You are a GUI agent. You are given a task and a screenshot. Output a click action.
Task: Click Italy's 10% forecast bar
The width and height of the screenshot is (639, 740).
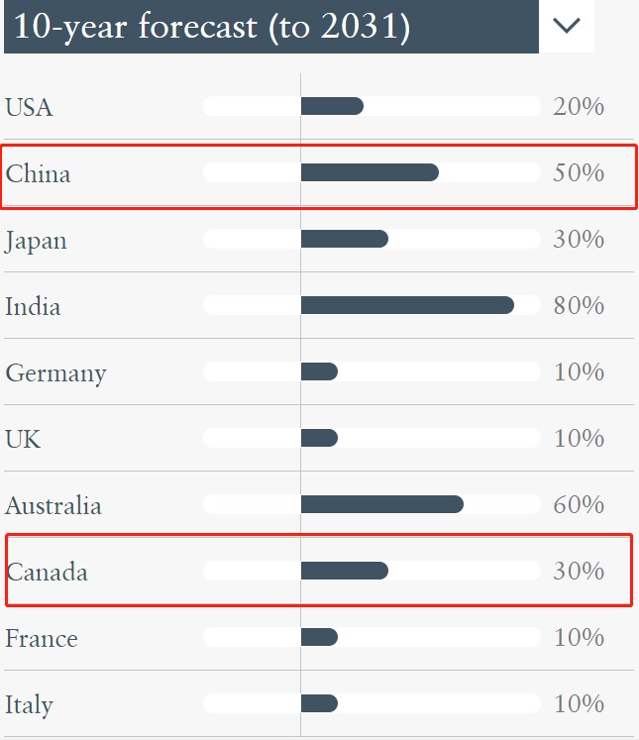click(319, 703)
